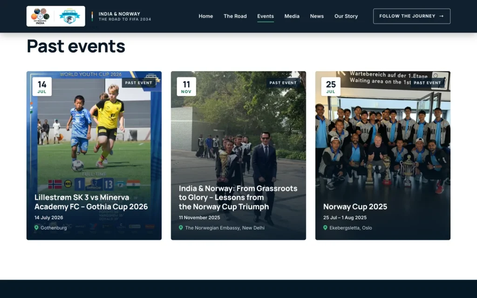
Task: Click the Minerva Academy crest logo
Action: click(70, 16)
